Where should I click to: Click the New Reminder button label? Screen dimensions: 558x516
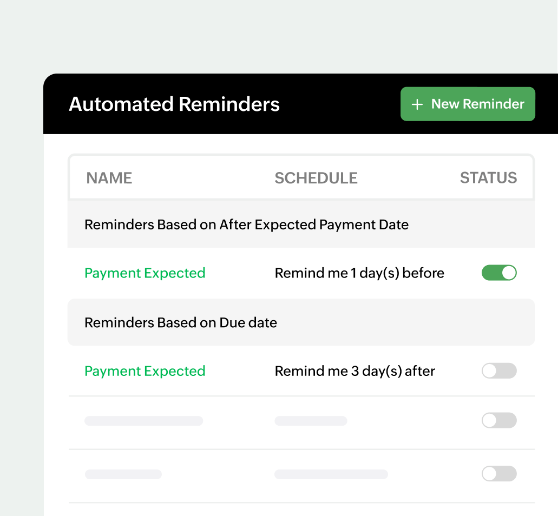477,104
